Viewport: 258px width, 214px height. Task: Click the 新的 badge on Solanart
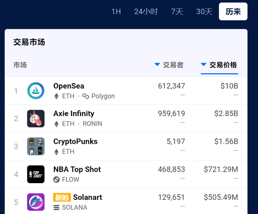tap(62, 197)
